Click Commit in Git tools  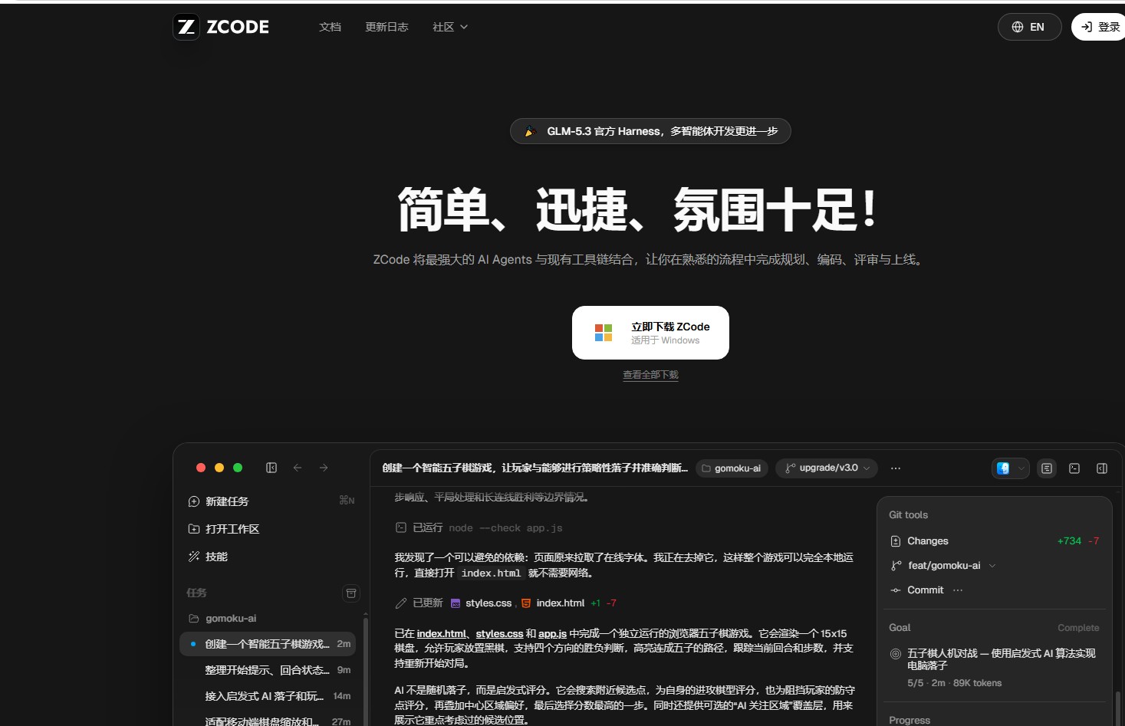(926, 590)
